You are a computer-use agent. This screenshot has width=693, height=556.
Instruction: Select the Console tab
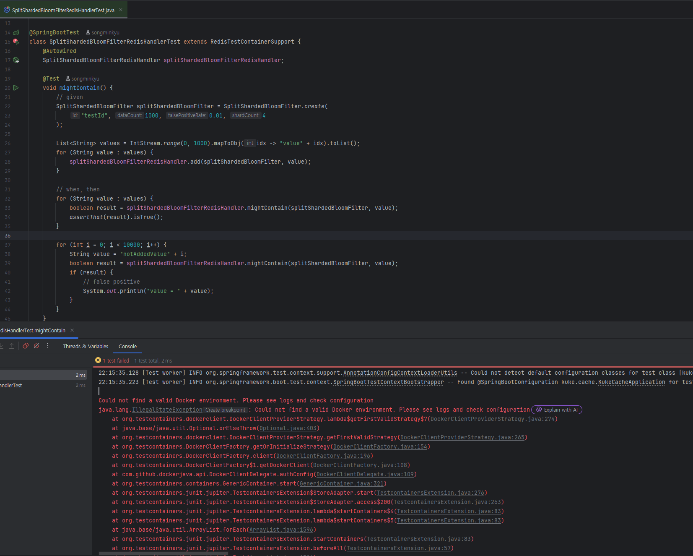click(127, 346)
